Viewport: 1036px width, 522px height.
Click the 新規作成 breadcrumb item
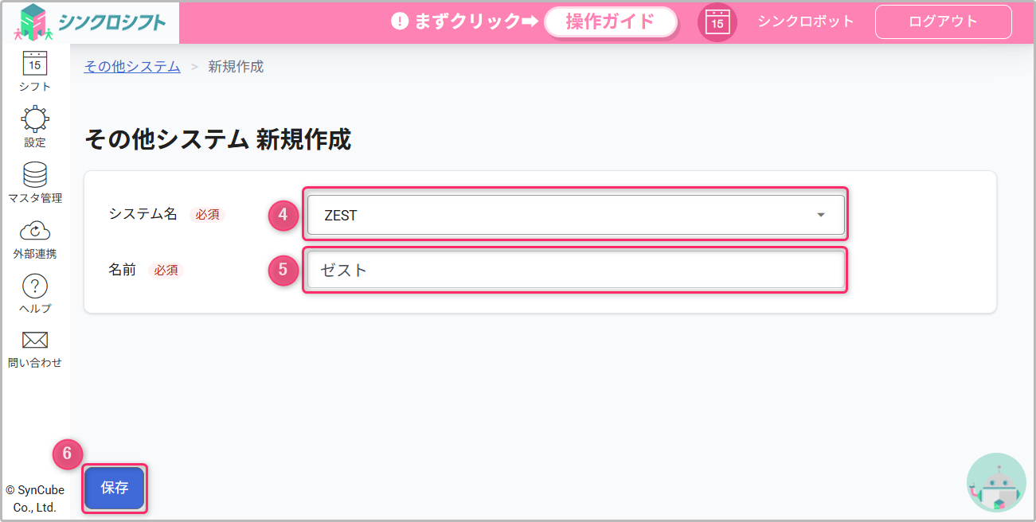(x=236, y=67)
